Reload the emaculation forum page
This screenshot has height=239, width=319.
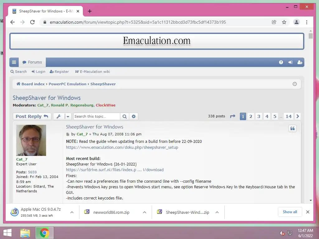[32, 22]
